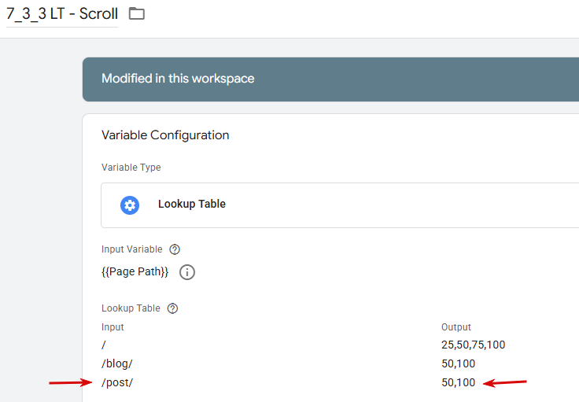This screenshot has height=402, width=579.
Task: Click the info icon beside {{Page Path}}
Action: pos(187,272)
